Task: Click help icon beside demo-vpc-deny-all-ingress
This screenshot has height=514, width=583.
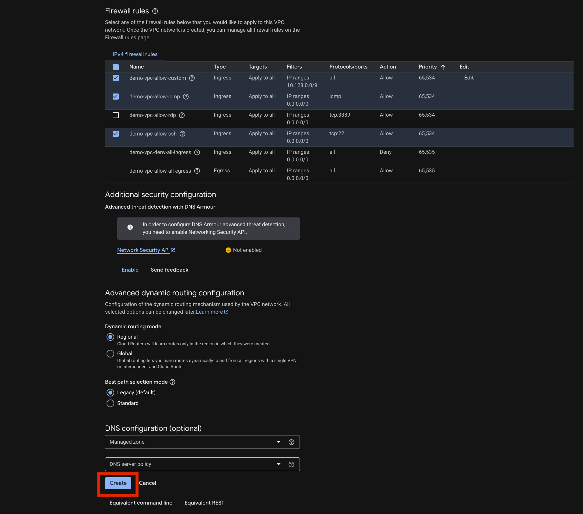Action: coord(197,152)
